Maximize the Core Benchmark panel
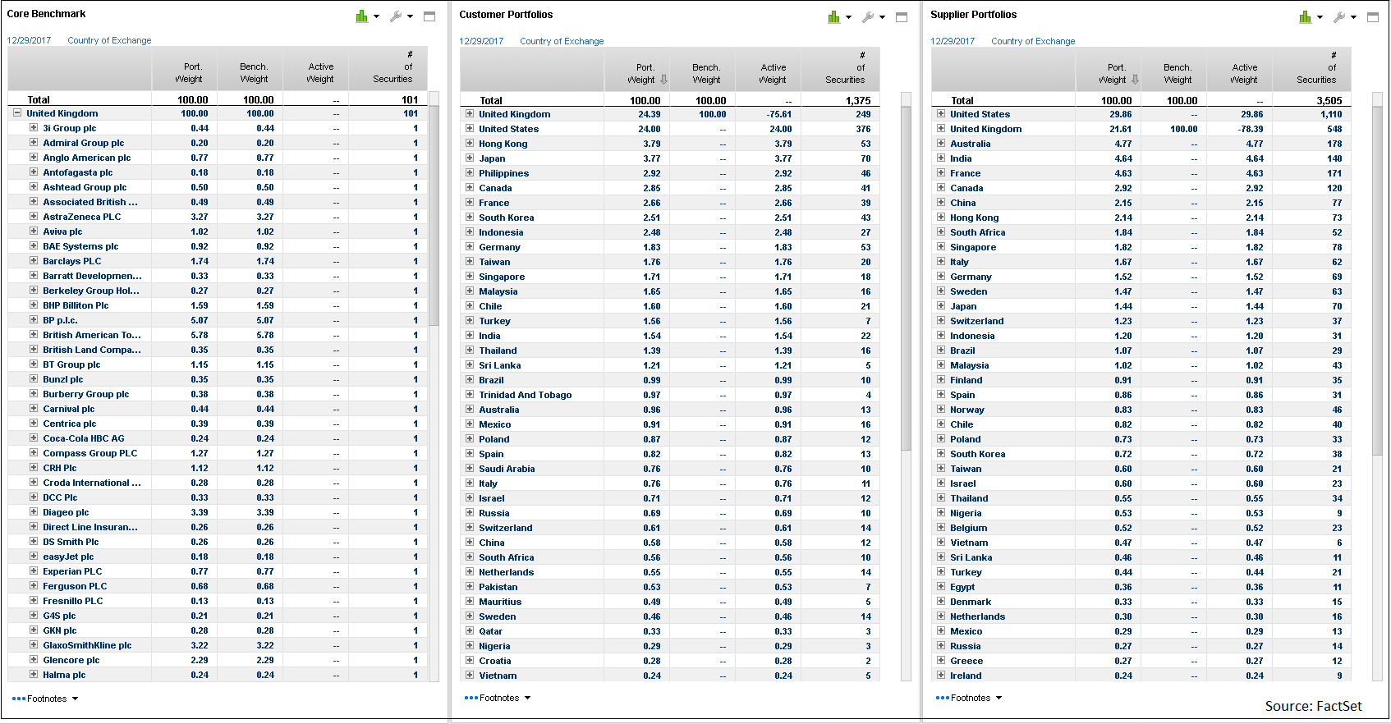 coord(429,16)
